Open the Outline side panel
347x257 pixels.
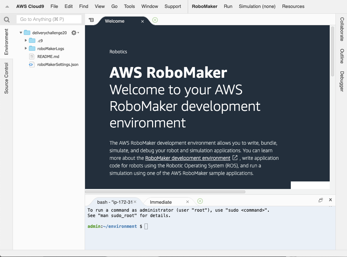(342, 56)
